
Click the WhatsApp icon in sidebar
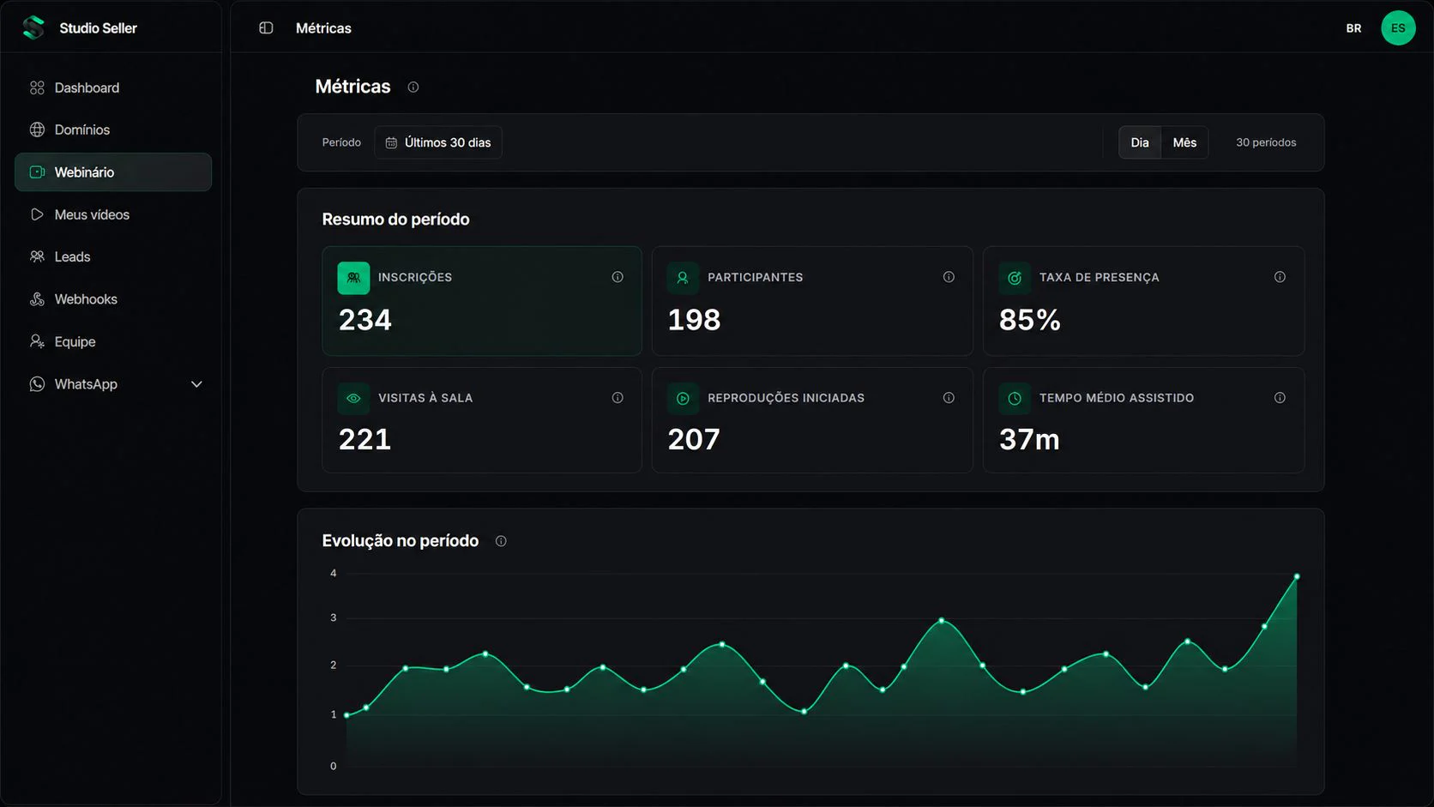coord(37,384)
